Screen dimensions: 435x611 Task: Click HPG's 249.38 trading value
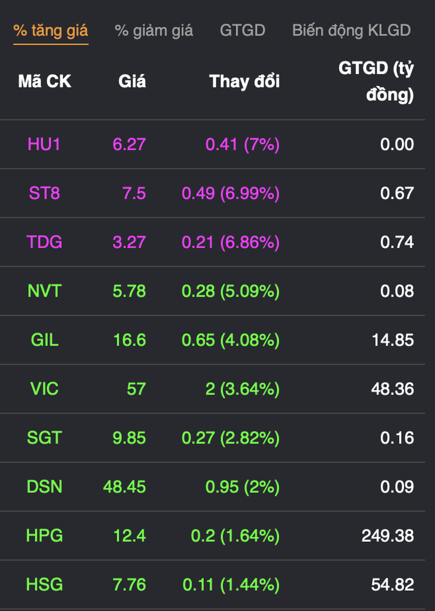(387, 535)
